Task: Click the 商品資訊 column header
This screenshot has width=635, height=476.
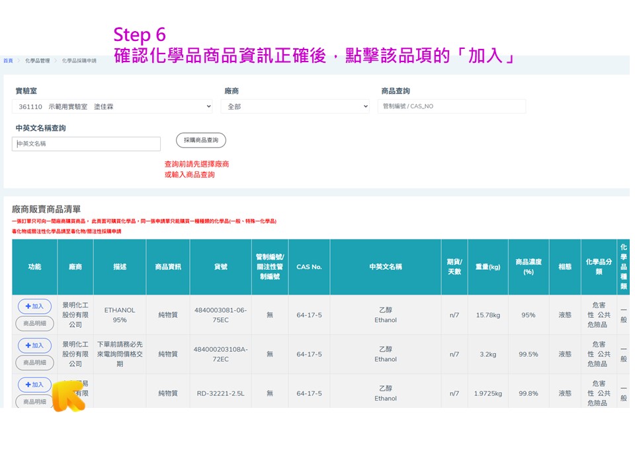Action: 168,266
